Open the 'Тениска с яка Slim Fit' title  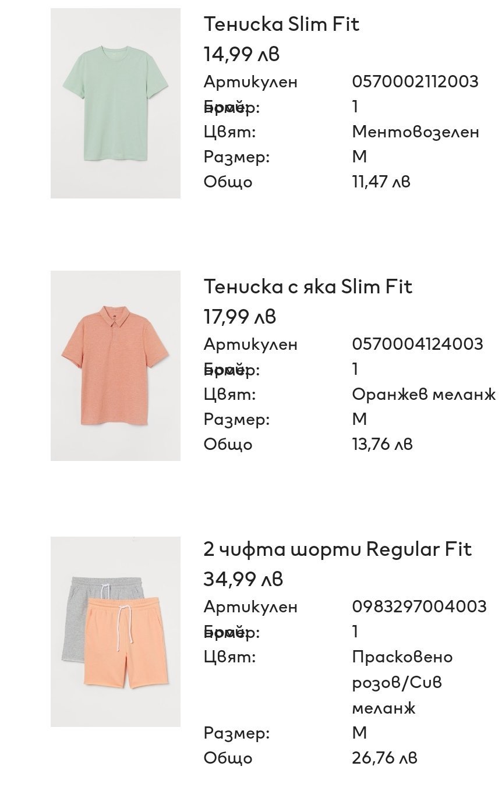pos(307,286)
